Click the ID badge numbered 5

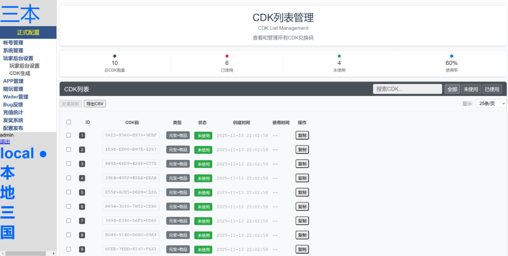[82, 193]
